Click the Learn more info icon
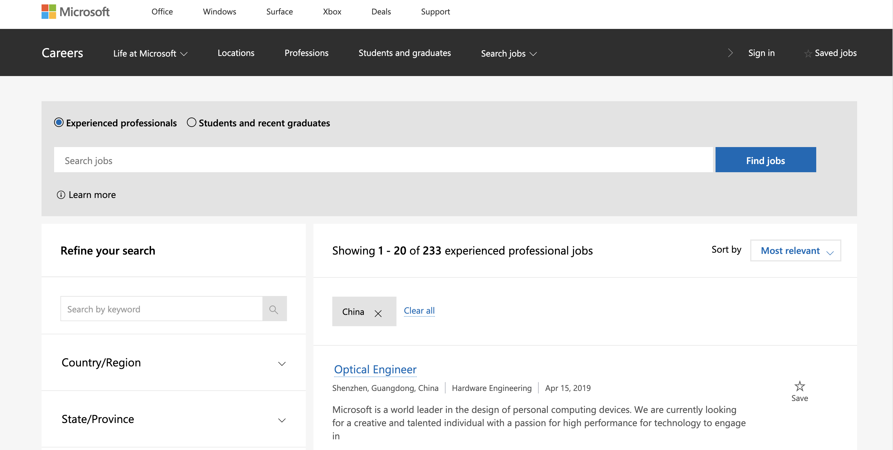Image resolution: width=893 pixels, height=450 pixels. (x=61, y=195)
